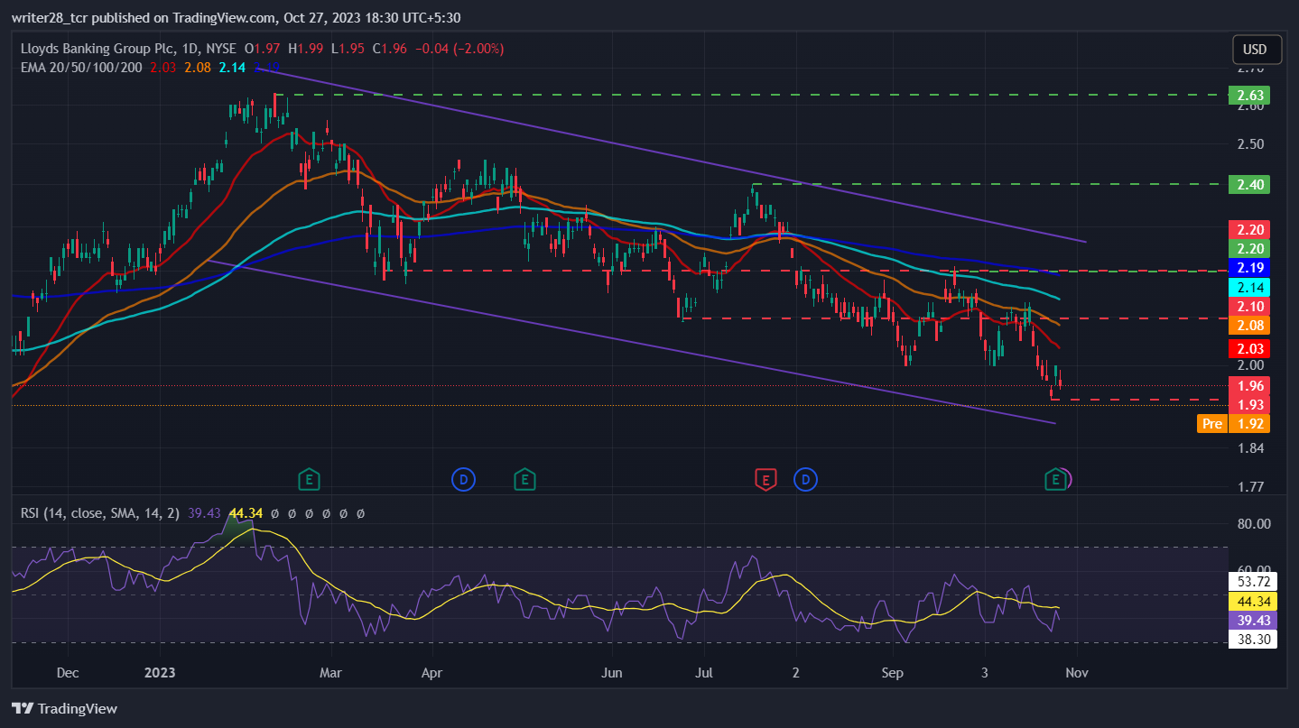Image resolution: width=1299 pixels, height=728 pixels.
Task: Select the green 2.40 price label
Action: pyautogui.click(x=1249, y=184)
